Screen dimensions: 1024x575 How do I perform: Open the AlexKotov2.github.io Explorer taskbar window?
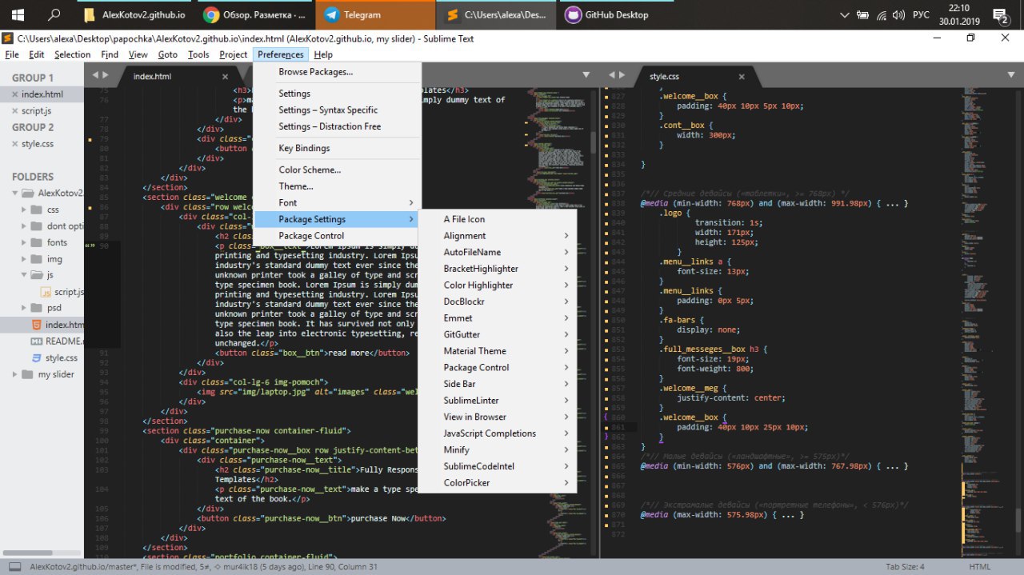(x=134, y=14)
